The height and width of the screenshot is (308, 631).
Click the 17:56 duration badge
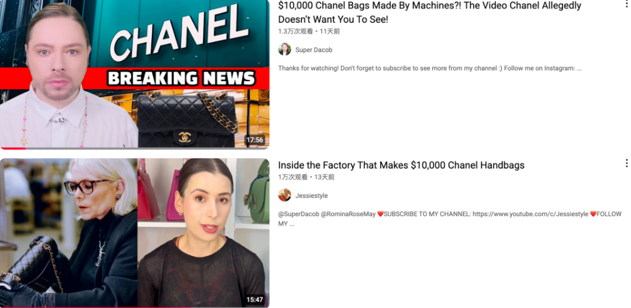(x=255, y=140)
